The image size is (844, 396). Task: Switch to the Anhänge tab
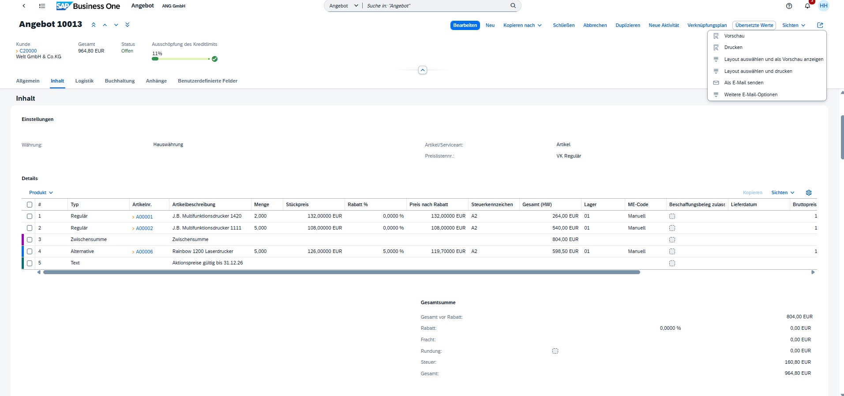click(156, 81)
